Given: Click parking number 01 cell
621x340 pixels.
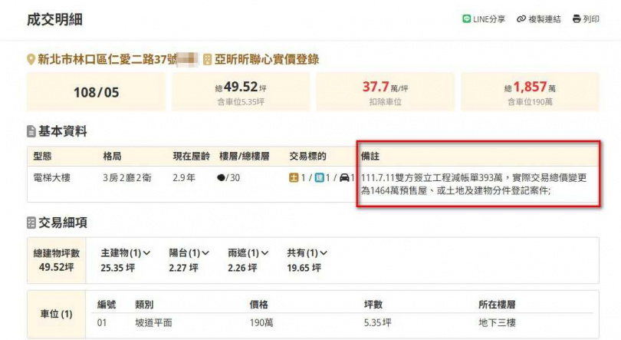Looking at the screenshot, I should coord(102,323).
